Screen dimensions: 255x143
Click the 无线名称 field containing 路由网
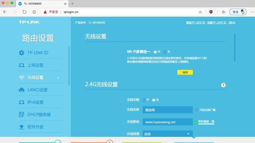pyautogui.click(x=168, y=110)
